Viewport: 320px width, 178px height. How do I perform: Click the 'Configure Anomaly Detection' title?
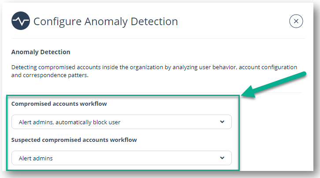click(106, 22)
